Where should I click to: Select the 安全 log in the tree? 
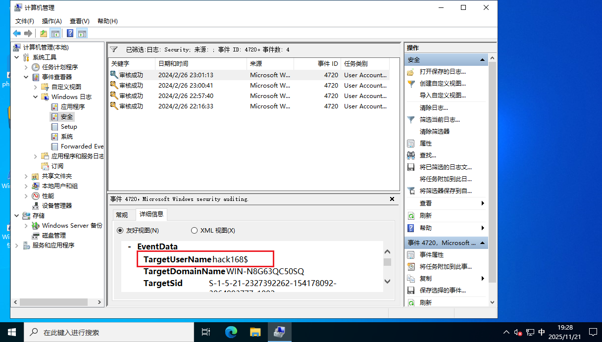(x=67, y=117)
